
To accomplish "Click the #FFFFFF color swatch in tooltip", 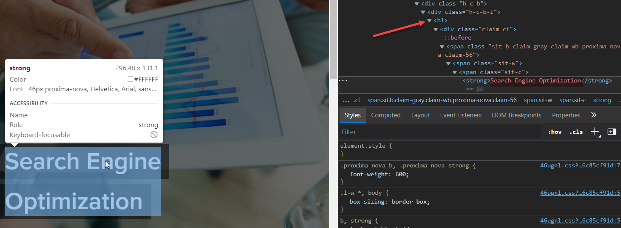I will coord(130,79).
